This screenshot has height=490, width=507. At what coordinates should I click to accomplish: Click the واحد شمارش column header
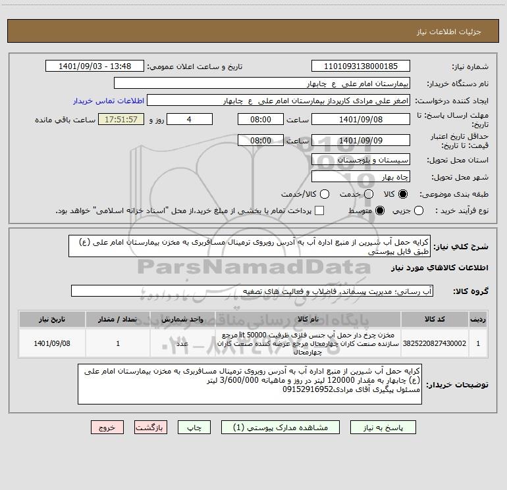(182, 319)
